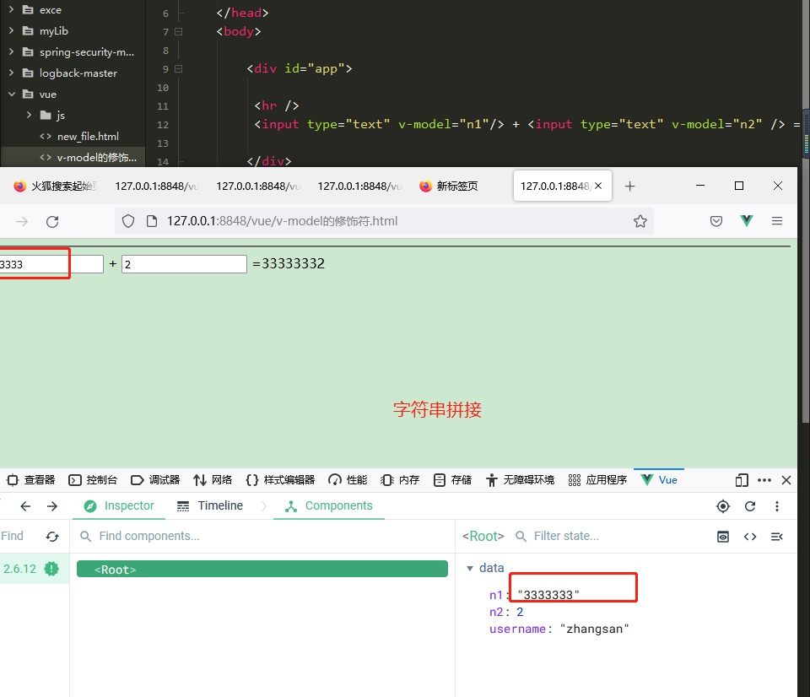Expand the logback-master folder
810x697 pixels.
tap(11, 73)
